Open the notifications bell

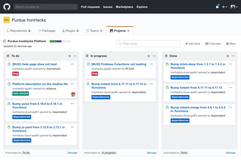[x=217, y=7]
